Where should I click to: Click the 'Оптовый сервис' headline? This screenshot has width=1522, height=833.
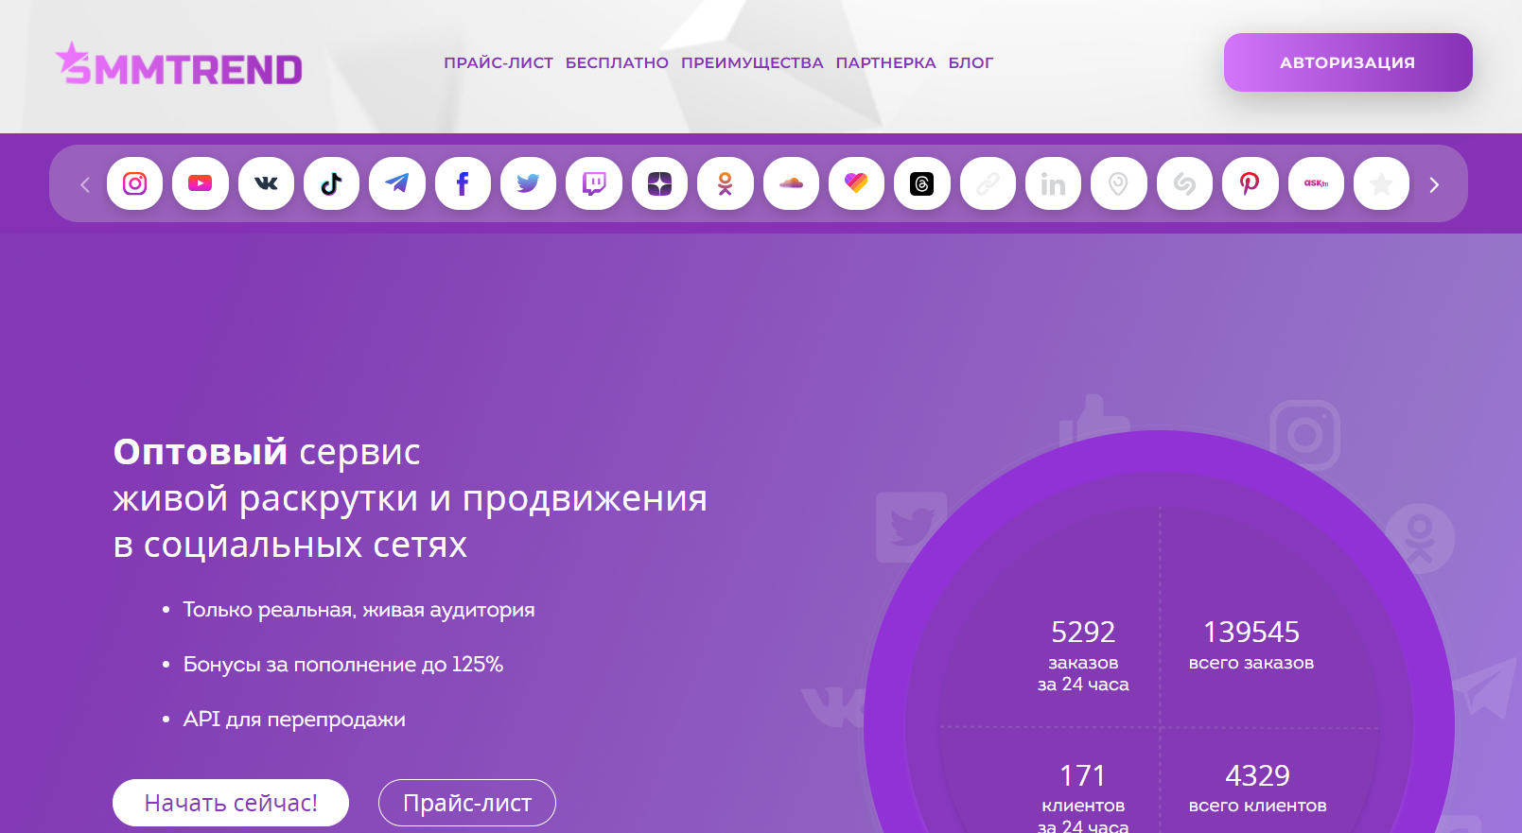pos(267,452)
